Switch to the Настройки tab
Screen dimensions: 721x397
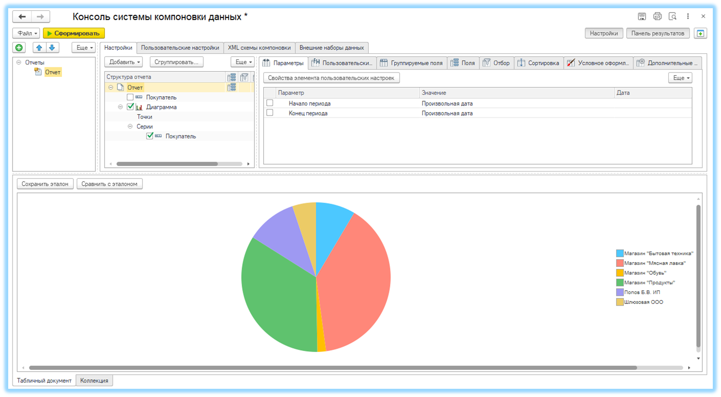[118, 47]
